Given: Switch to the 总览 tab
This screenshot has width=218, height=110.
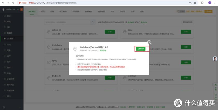Looking at the screenshot, I should point(43,11).
